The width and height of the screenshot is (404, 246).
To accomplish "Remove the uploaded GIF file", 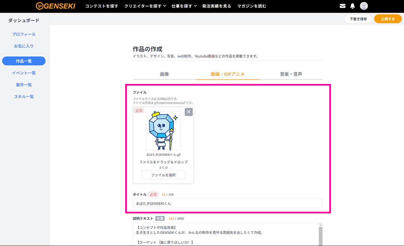I will [x=189, y=112].
